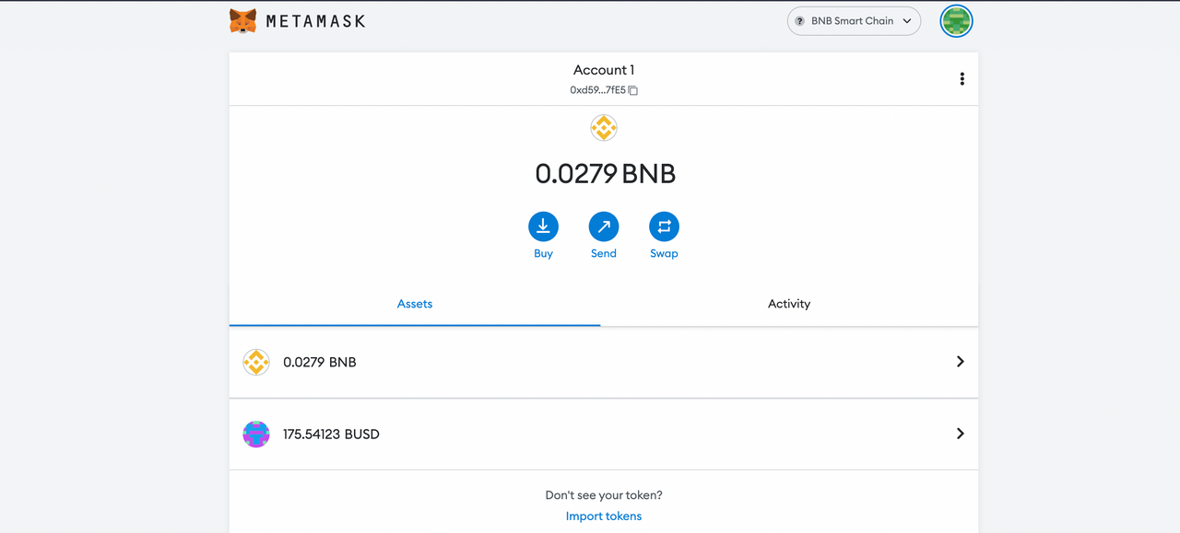
Task: Click the MetaMask fox logo
Action: click(242, 21)
